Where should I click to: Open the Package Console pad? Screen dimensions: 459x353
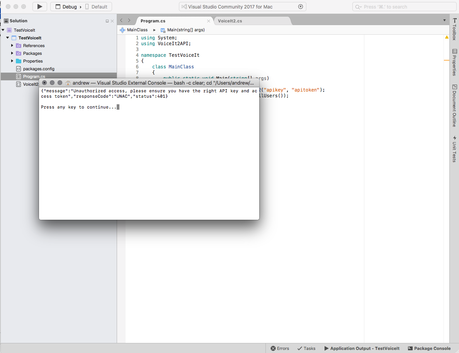pyautogui.click(x=429, y=348)
